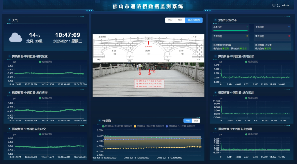The width and height of the screenshot is (297, 164).
Task: Select the 测点位置图 tab
Action: click(194, 20)
